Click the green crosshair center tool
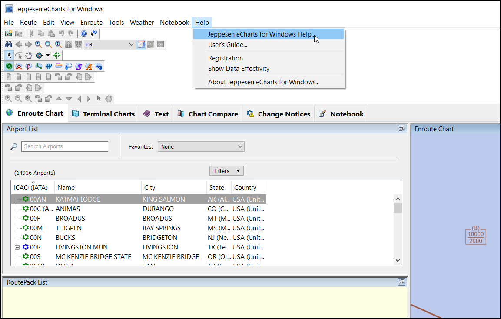The width and height of the screenshot is (501, 319). [x=57, y=55]
